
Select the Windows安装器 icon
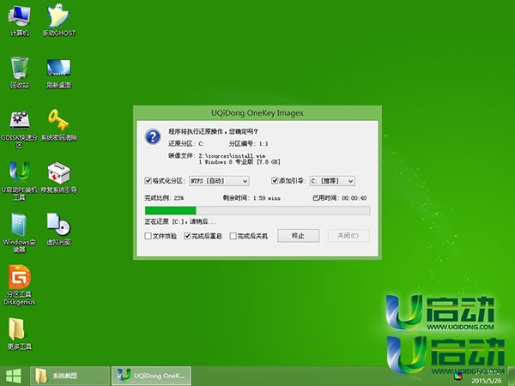tap(20, 233)
